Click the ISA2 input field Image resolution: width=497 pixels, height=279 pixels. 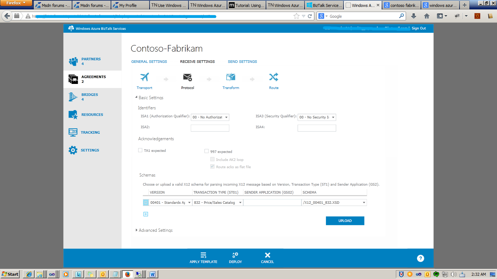coord(210,128)
